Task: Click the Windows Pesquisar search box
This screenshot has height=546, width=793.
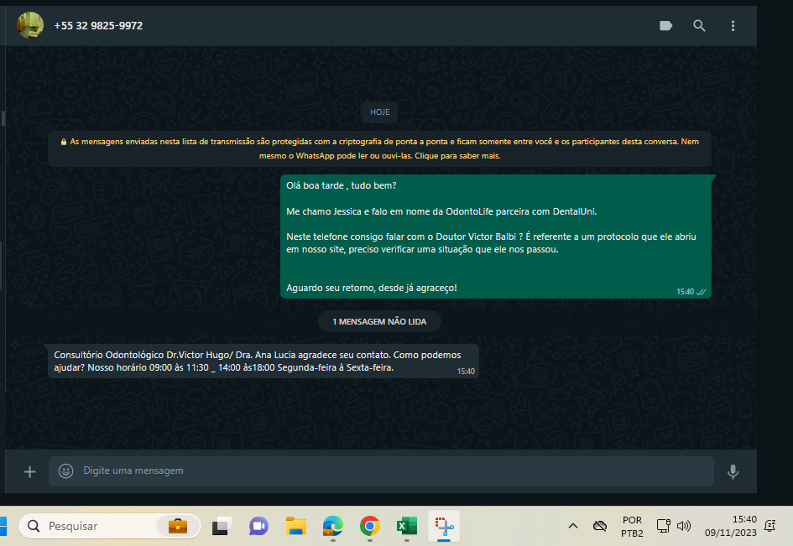Action: [110, 526]
